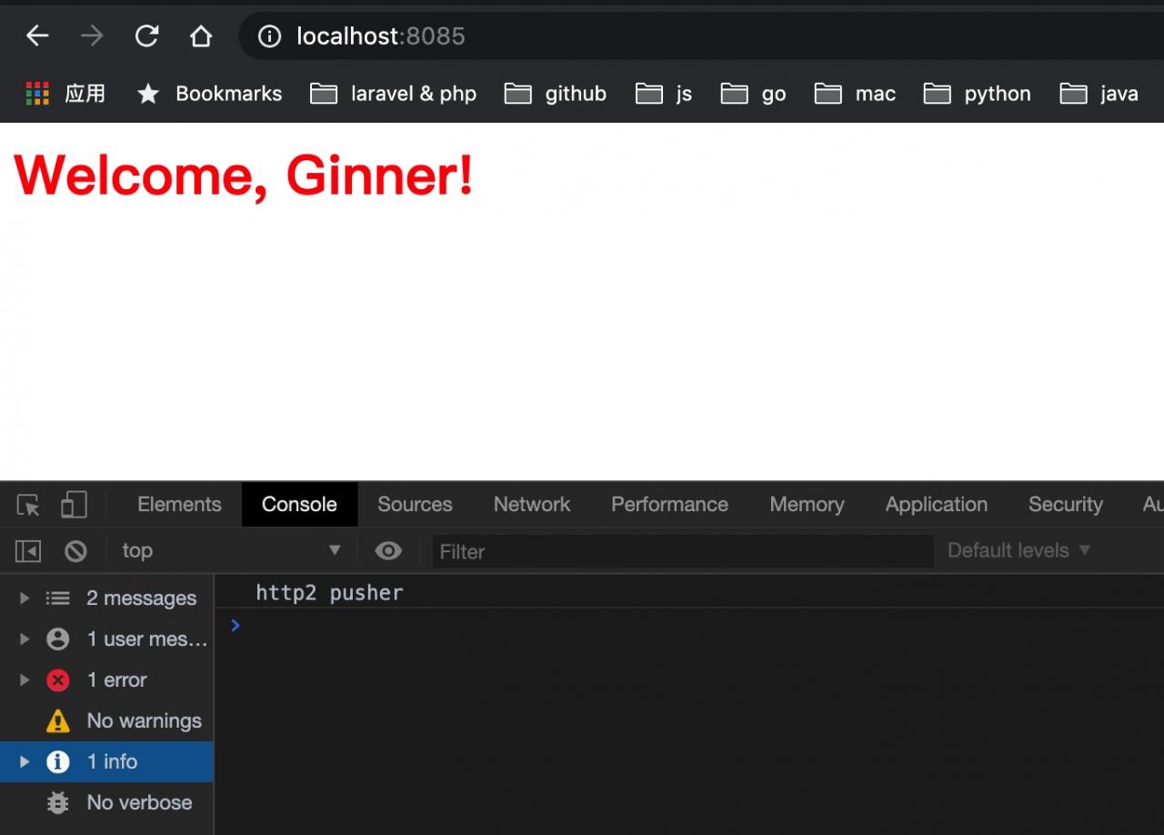The width and height of the screenshot is (1164, 835).
Task: Open the js bookmark folder
Action: [664, 94]
